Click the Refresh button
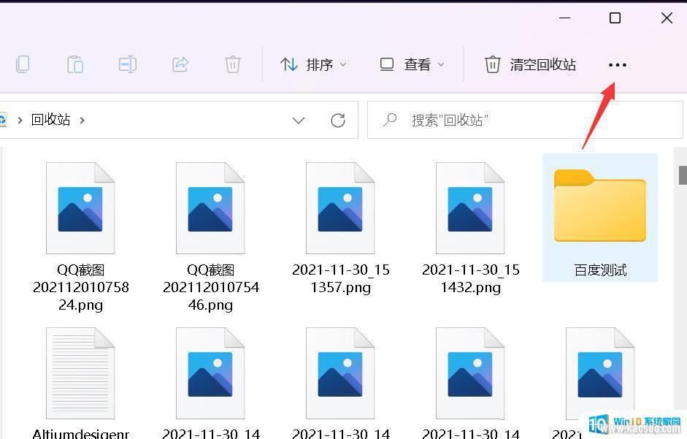The height and width of the screenshot is (439, 687). point(338,121)
